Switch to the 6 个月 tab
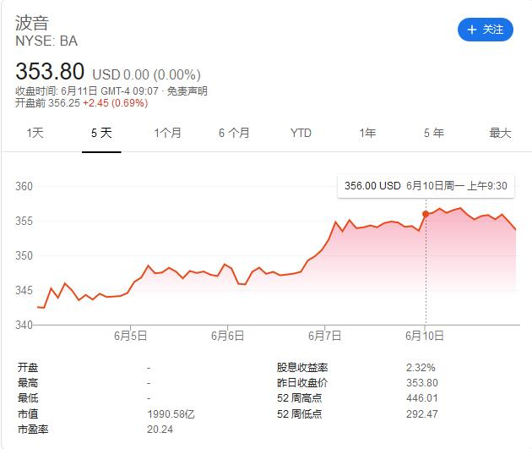 click(x=234, y=133)
